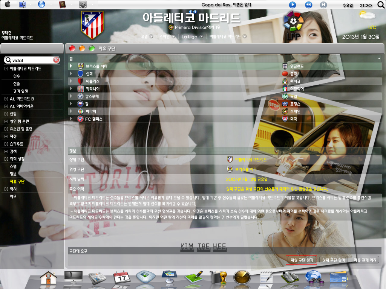Open the trophy folder icon in the dock
Screen dimensions: 386x289
pyautogui.click(x=218, y=278)
